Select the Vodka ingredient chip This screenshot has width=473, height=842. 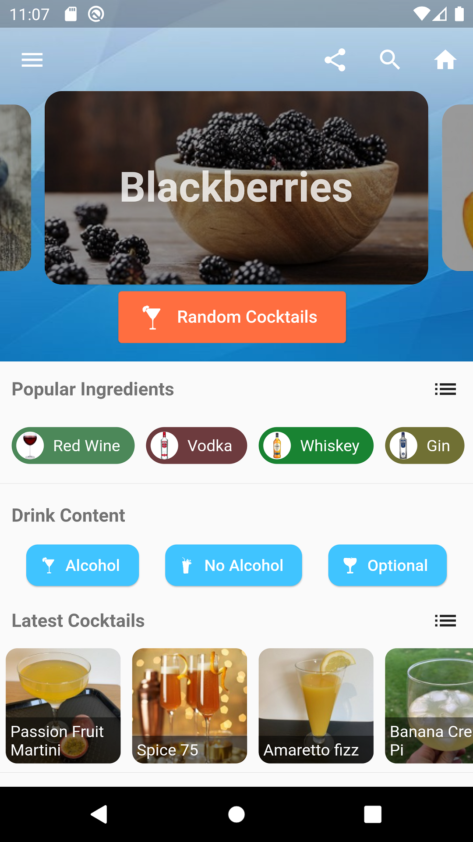pos(197,446)
